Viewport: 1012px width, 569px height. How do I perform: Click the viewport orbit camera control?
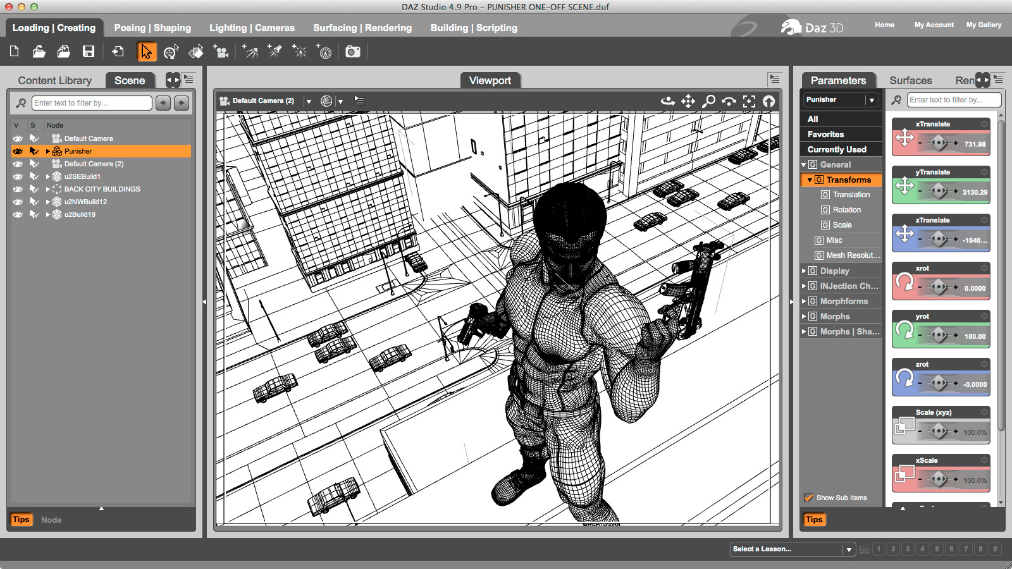point(668,101)
